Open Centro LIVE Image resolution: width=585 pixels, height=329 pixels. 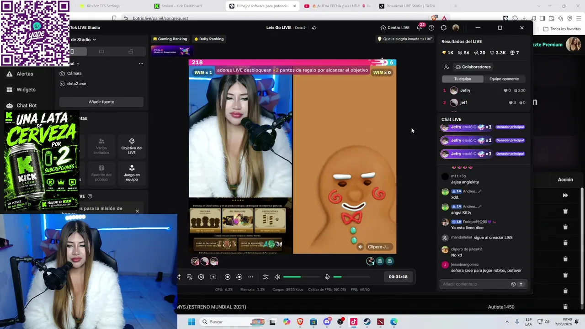point(395,27)
